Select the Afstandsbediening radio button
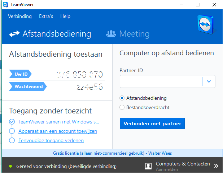The width and height of the screenshot is (223, 173). click(122, 98)
